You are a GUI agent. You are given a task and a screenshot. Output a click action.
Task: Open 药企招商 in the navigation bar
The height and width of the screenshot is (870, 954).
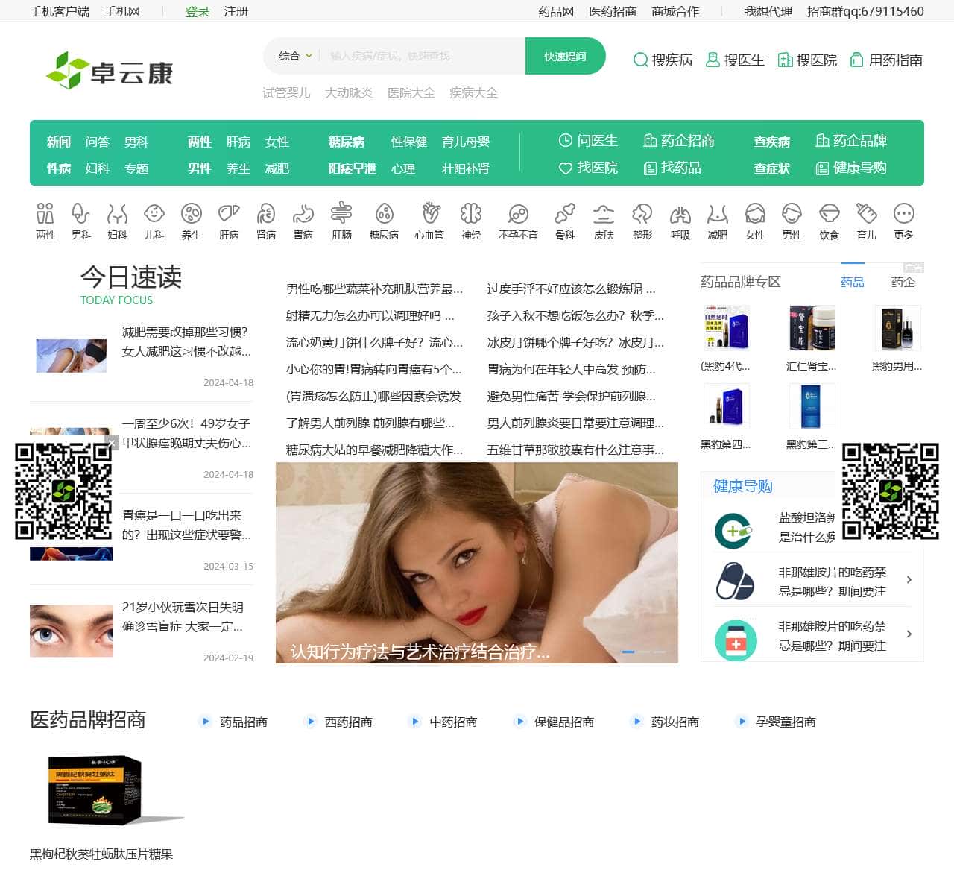click(x=679, y=140)
